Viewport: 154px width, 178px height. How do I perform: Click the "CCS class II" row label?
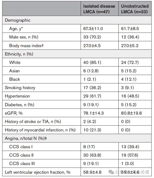point(21,155)
